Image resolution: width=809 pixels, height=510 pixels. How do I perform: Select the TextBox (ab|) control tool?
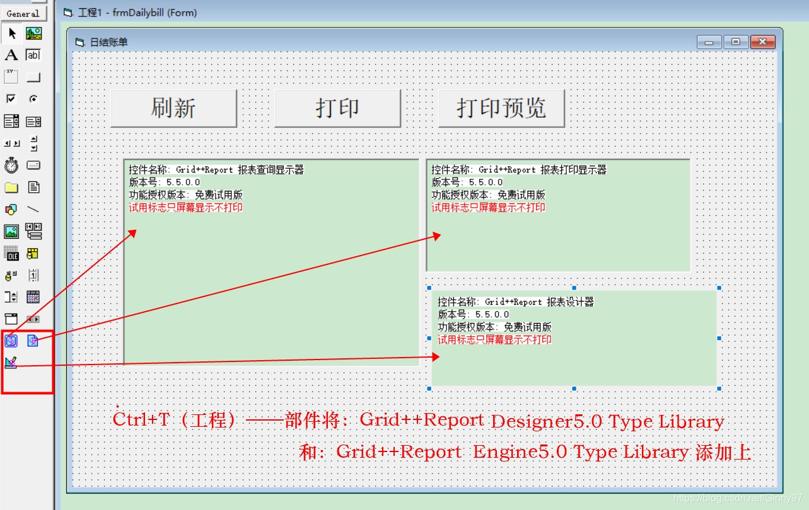[33, 55]
